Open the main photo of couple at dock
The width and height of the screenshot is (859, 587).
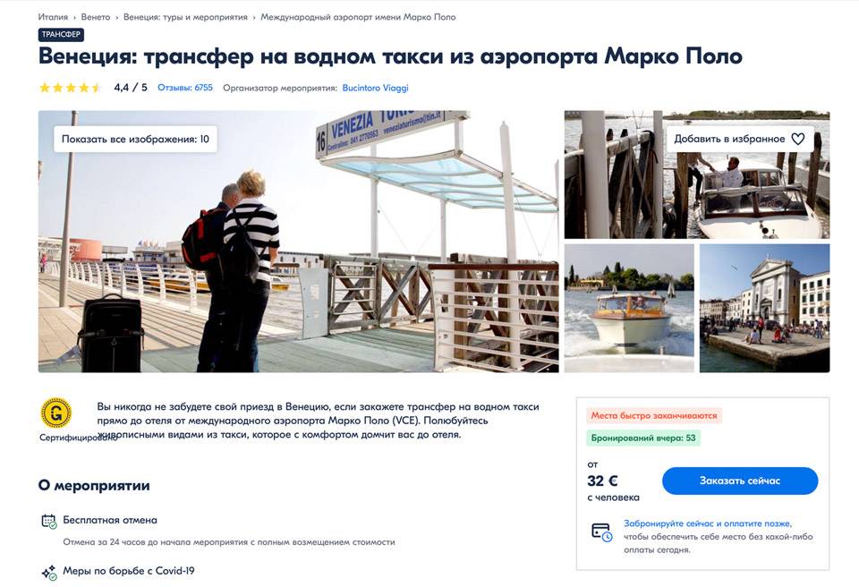coord(299,242)
